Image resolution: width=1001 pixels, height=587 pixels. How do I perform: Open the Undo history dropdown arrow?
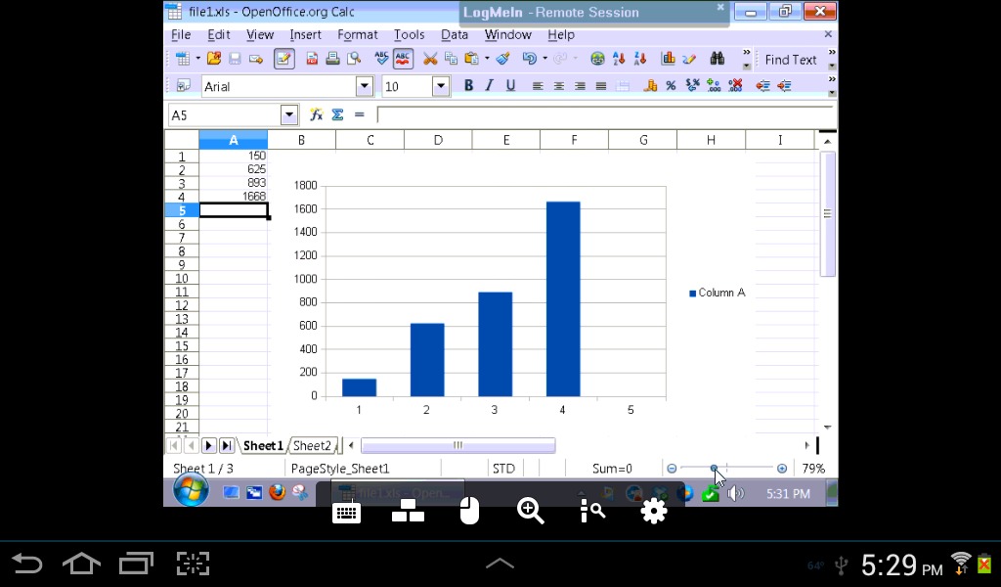click(x=544, y=59)
